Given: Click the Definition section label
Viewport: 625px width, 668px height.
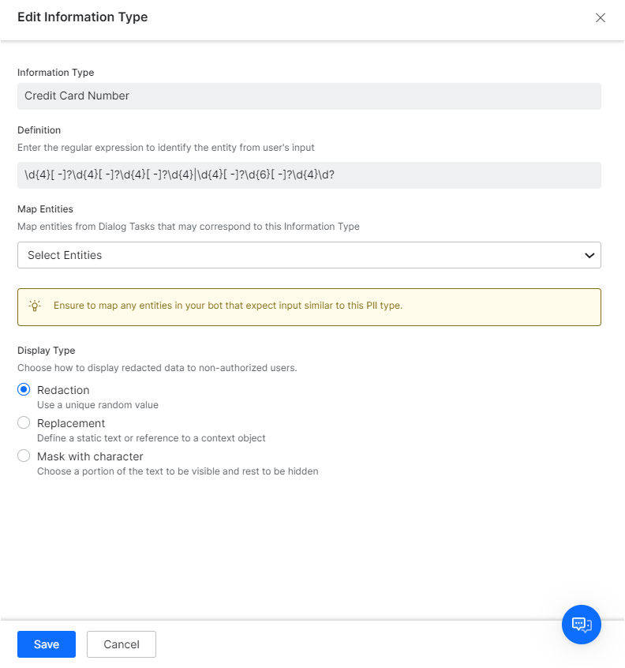Looking at the screenshot, I should click(x=39, y=130).
